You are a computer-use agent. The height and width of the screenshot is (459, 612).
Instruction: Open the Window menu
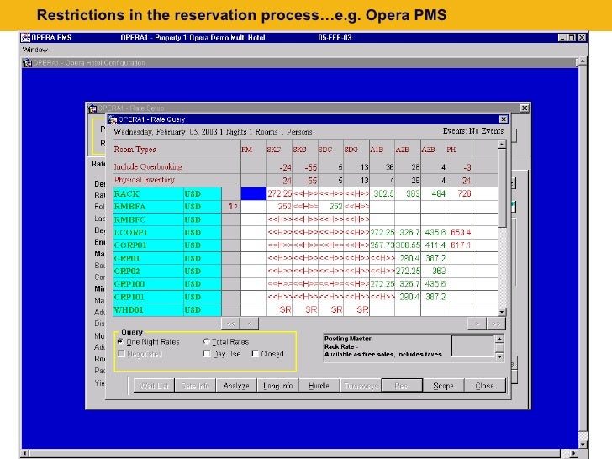tap(34, 50)
